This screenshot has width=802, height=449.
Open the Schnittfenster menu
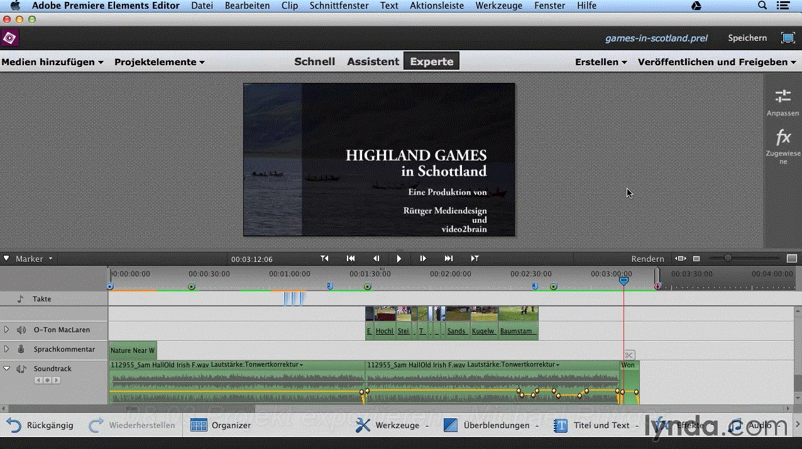[x=339, y=6]
